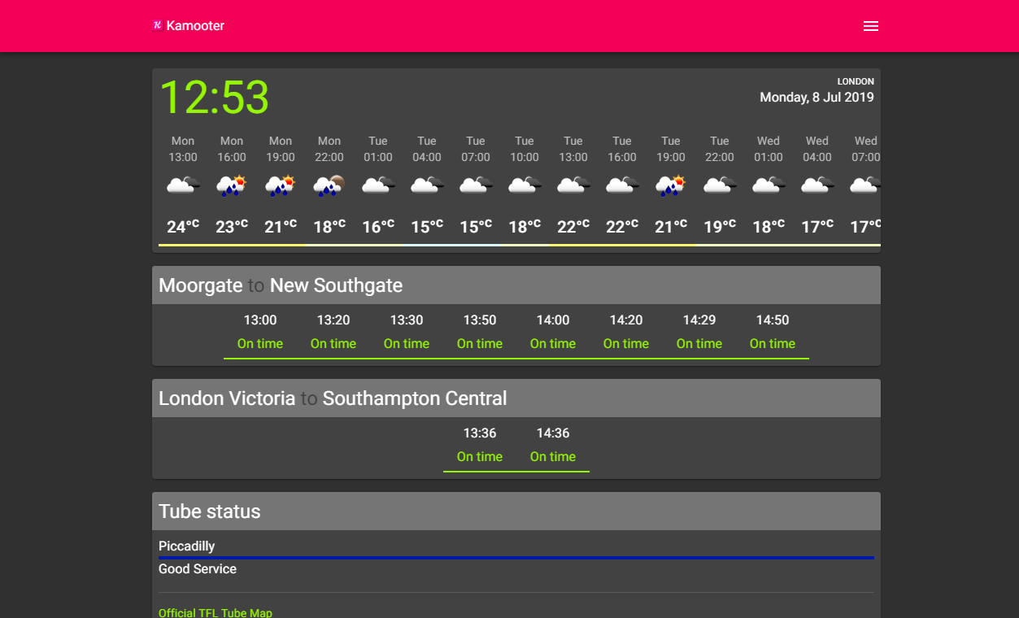
Task: Click the Good Service status text
Action: pyautogui.click(x=198, y=569)
